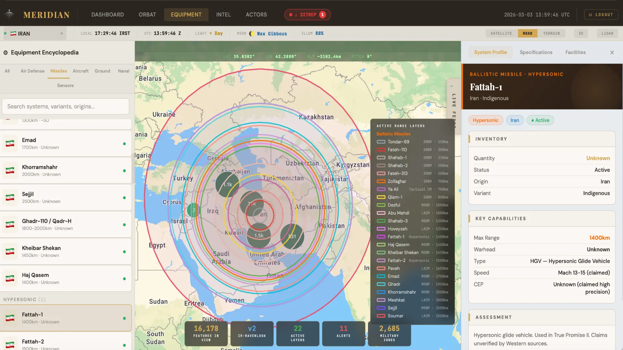Select the Road map mode
This screenshot has width=623, height=350.
click(527, 33)
